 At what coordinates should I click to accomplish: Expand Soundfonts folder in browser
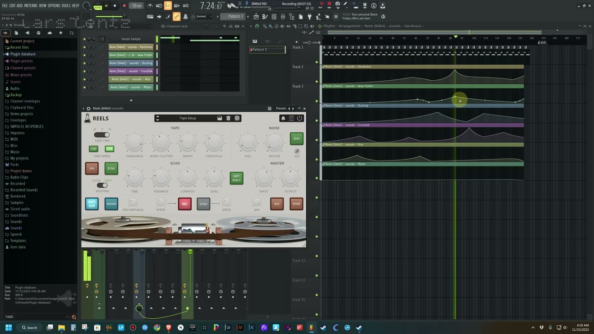pyautogui.click(x=19, y=215)
